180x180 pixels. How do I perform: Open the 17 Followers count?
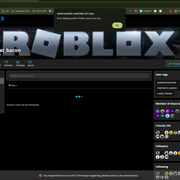(x=9, y=63)
